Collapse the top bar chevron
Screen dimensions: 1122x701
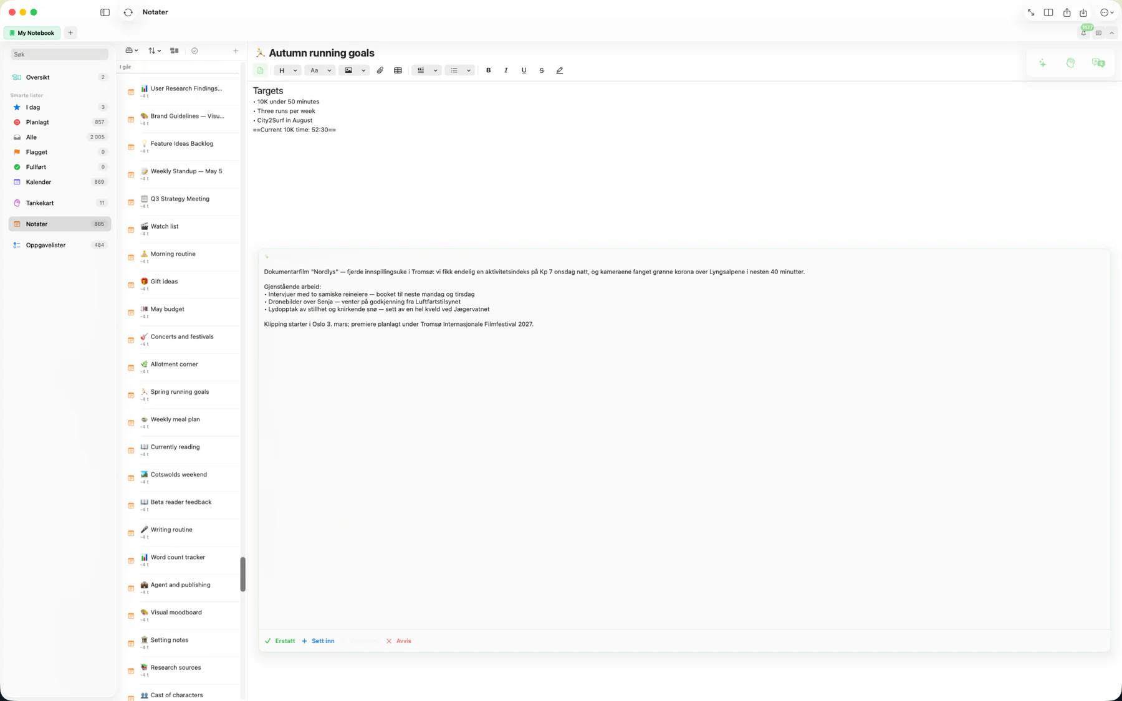click(x=1111, y=33)
